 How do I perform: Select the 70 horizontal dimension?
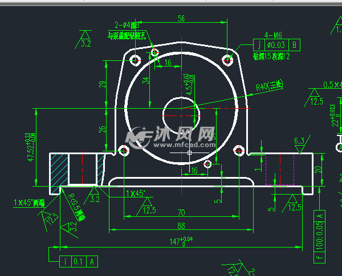(181, 212)
